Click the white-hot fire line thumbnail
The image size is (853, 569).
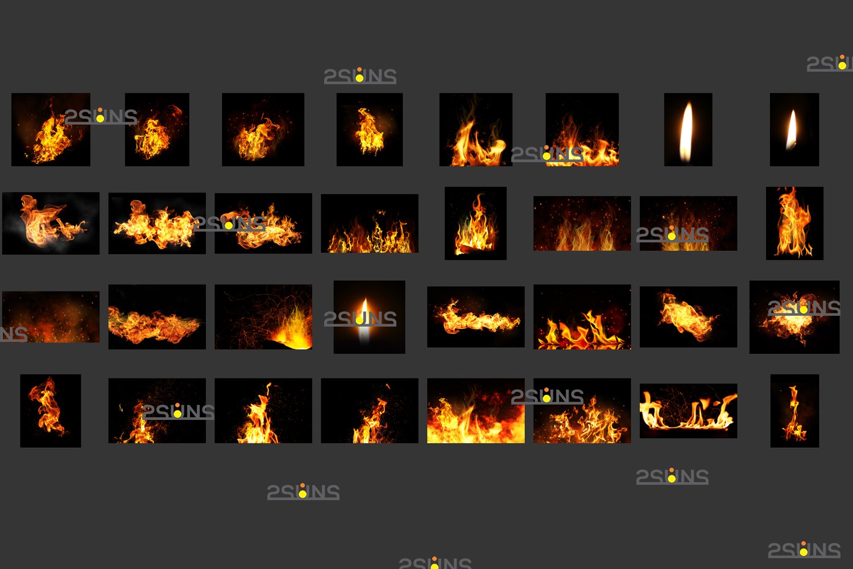tap(688, 411)
